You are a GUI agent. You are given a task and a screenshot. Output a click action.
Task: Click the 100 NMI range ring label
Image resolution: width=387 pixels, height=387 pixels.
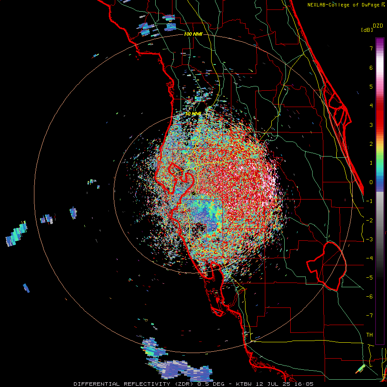(193, 34)
